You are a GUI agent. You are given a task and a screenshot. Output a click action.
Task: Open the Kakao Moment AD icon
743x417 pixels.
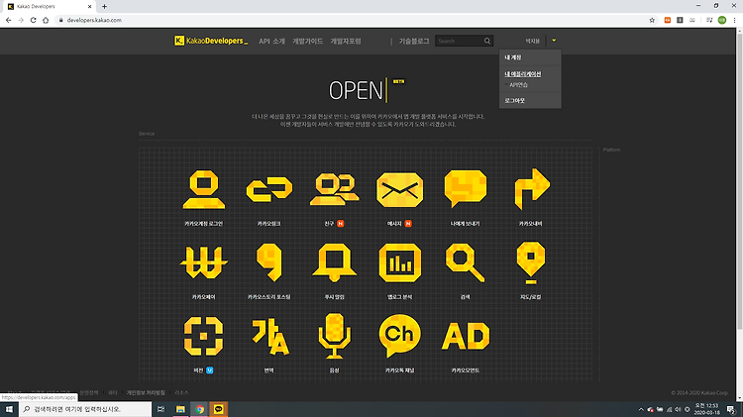coord(466,336)
